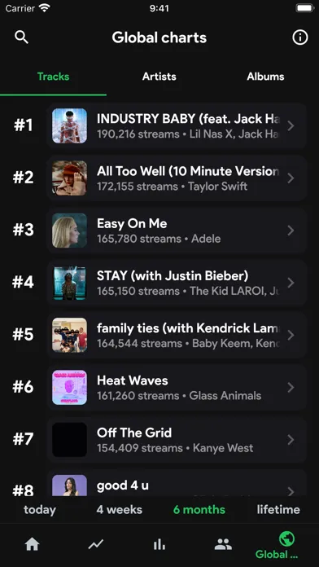Go to the home icon in bottom bar

[x=32, y=544]
